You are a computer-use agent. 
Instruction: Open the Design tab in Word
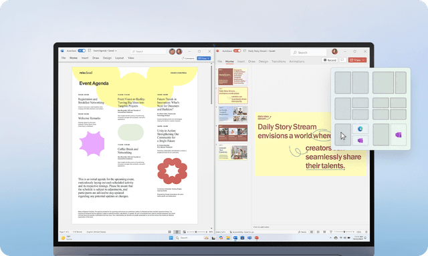107,58
